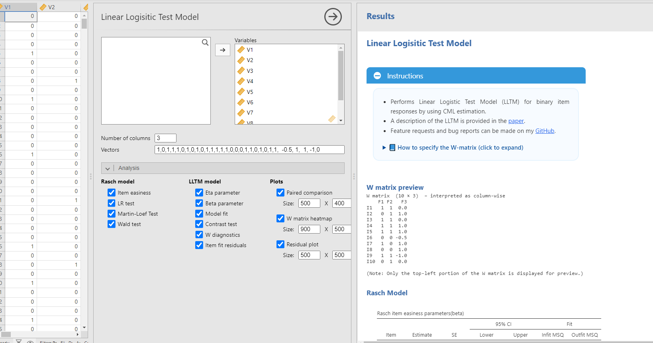
Task: Click the funnel filter icon in status bar
Action: (x=19, y=341)
